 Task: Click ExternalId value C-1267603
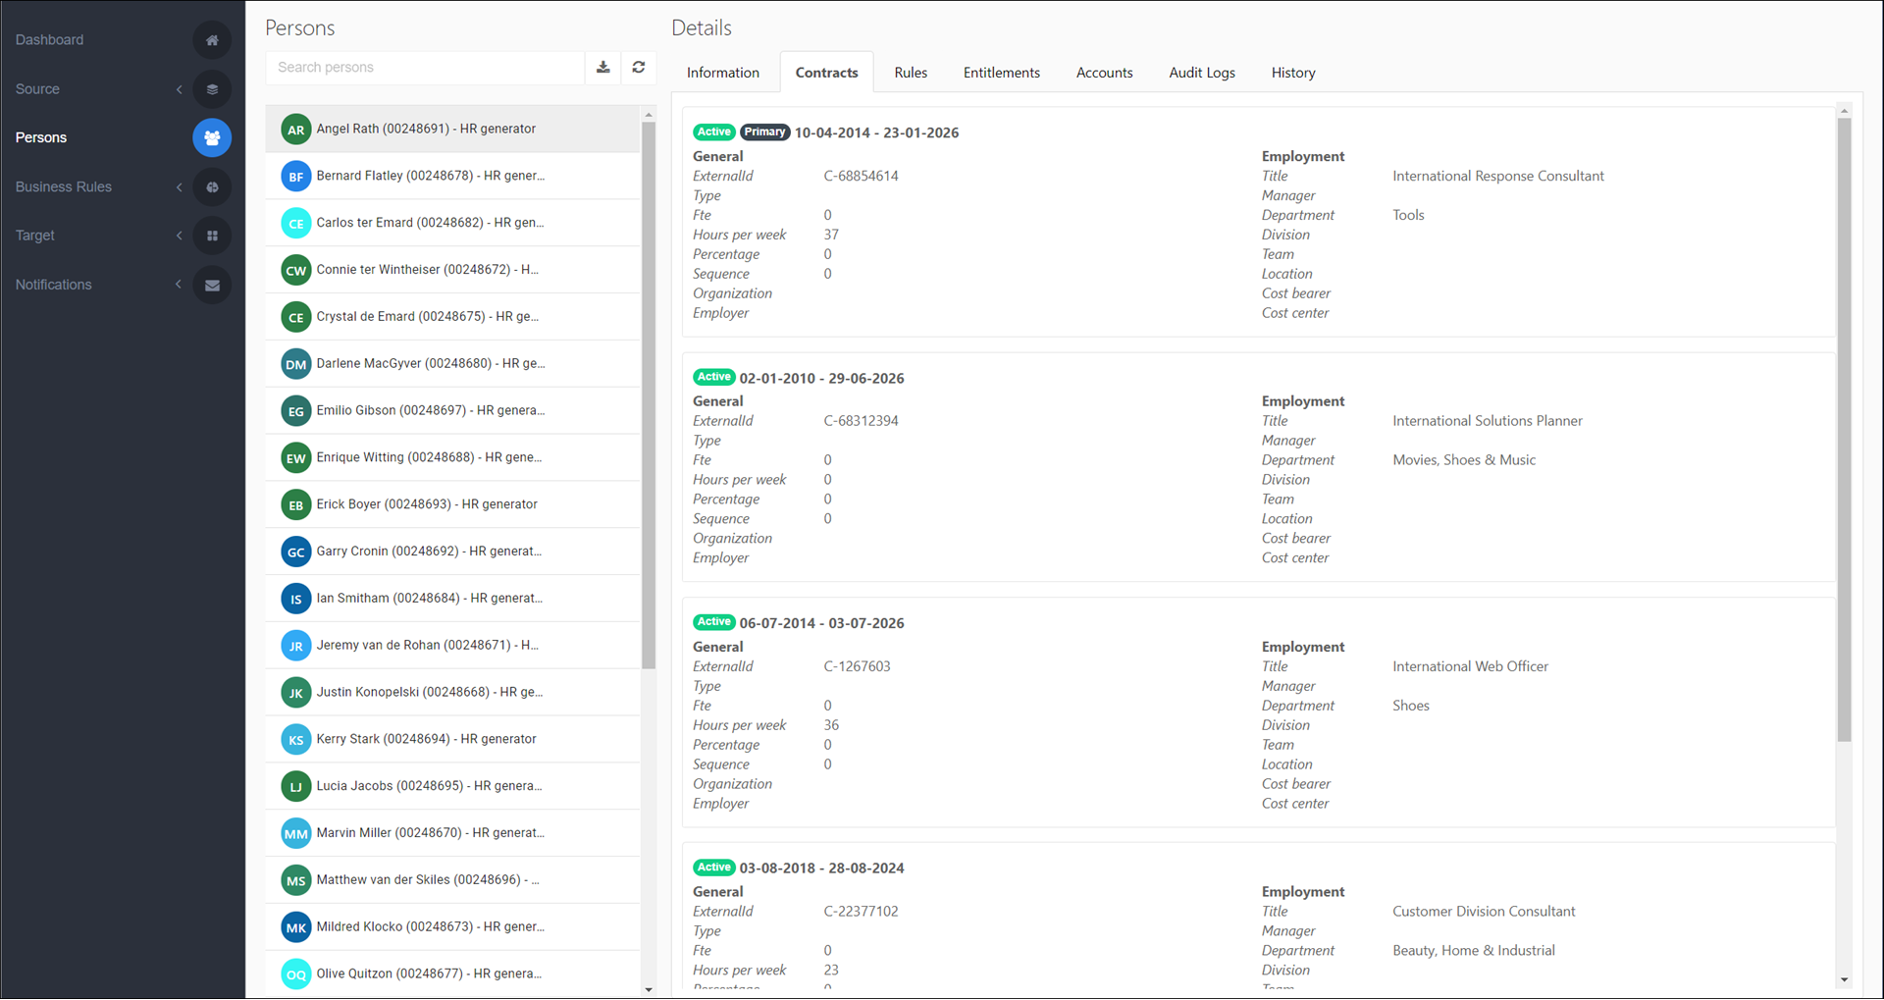[857, 666]
